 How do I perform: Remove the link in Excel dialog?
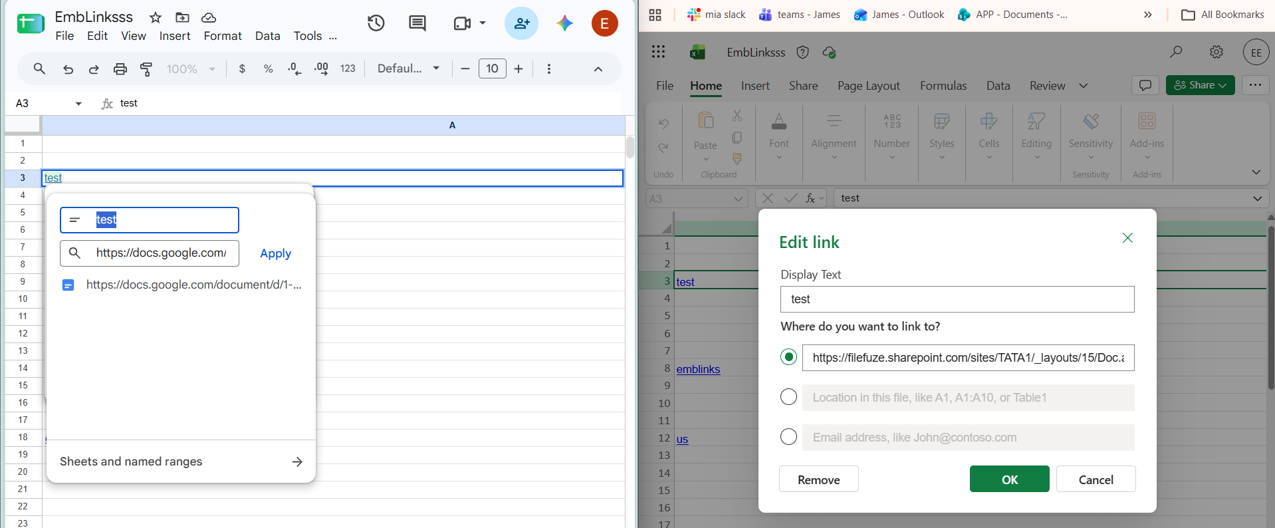818,479
